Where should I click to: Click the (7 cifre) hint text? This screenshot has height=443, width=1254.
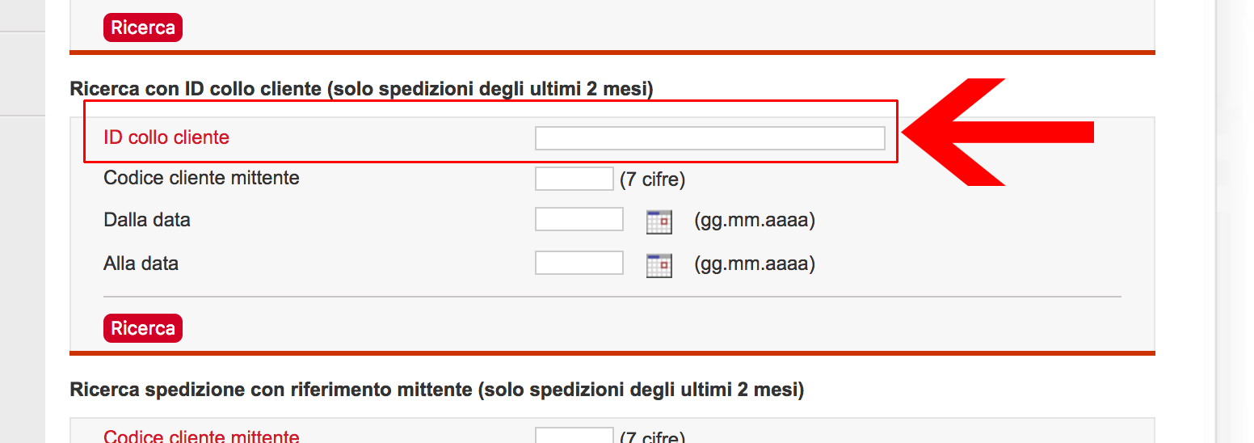pos(652,179)
